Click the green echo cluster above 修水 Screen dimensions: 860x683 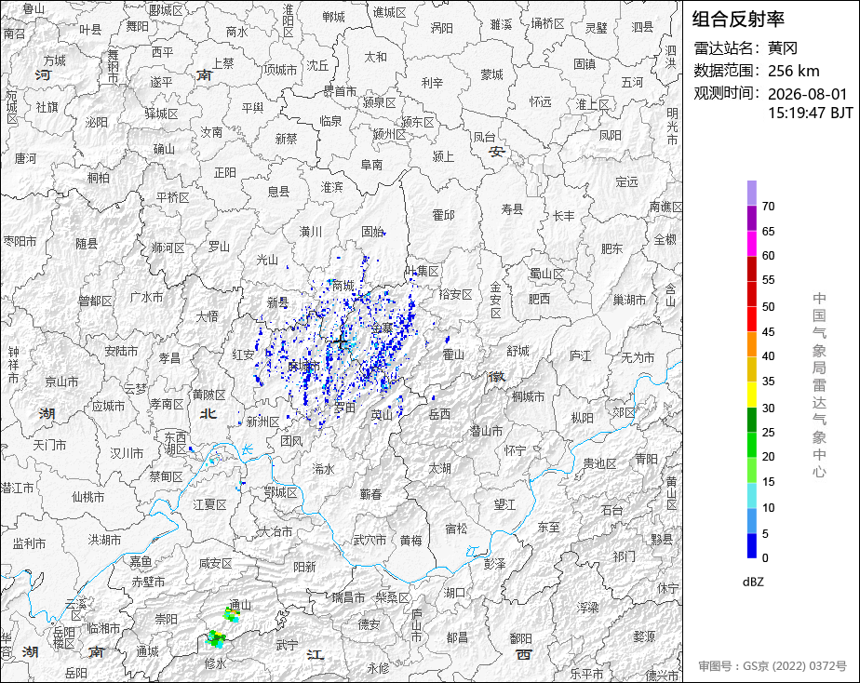tap(216, 638)
